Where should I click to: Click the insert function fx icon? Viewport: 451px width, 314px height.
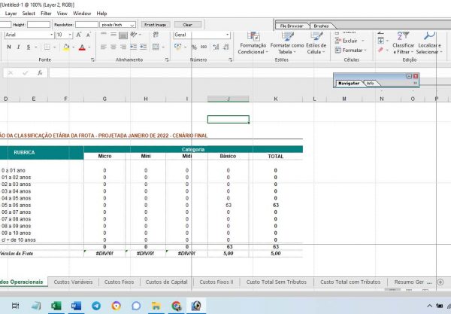[39, 73]
